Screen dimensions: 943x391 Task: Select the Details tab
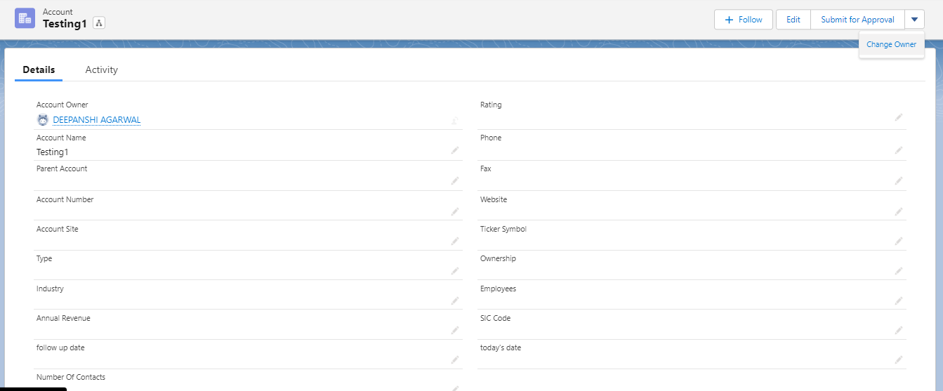(x=39, y=69)
